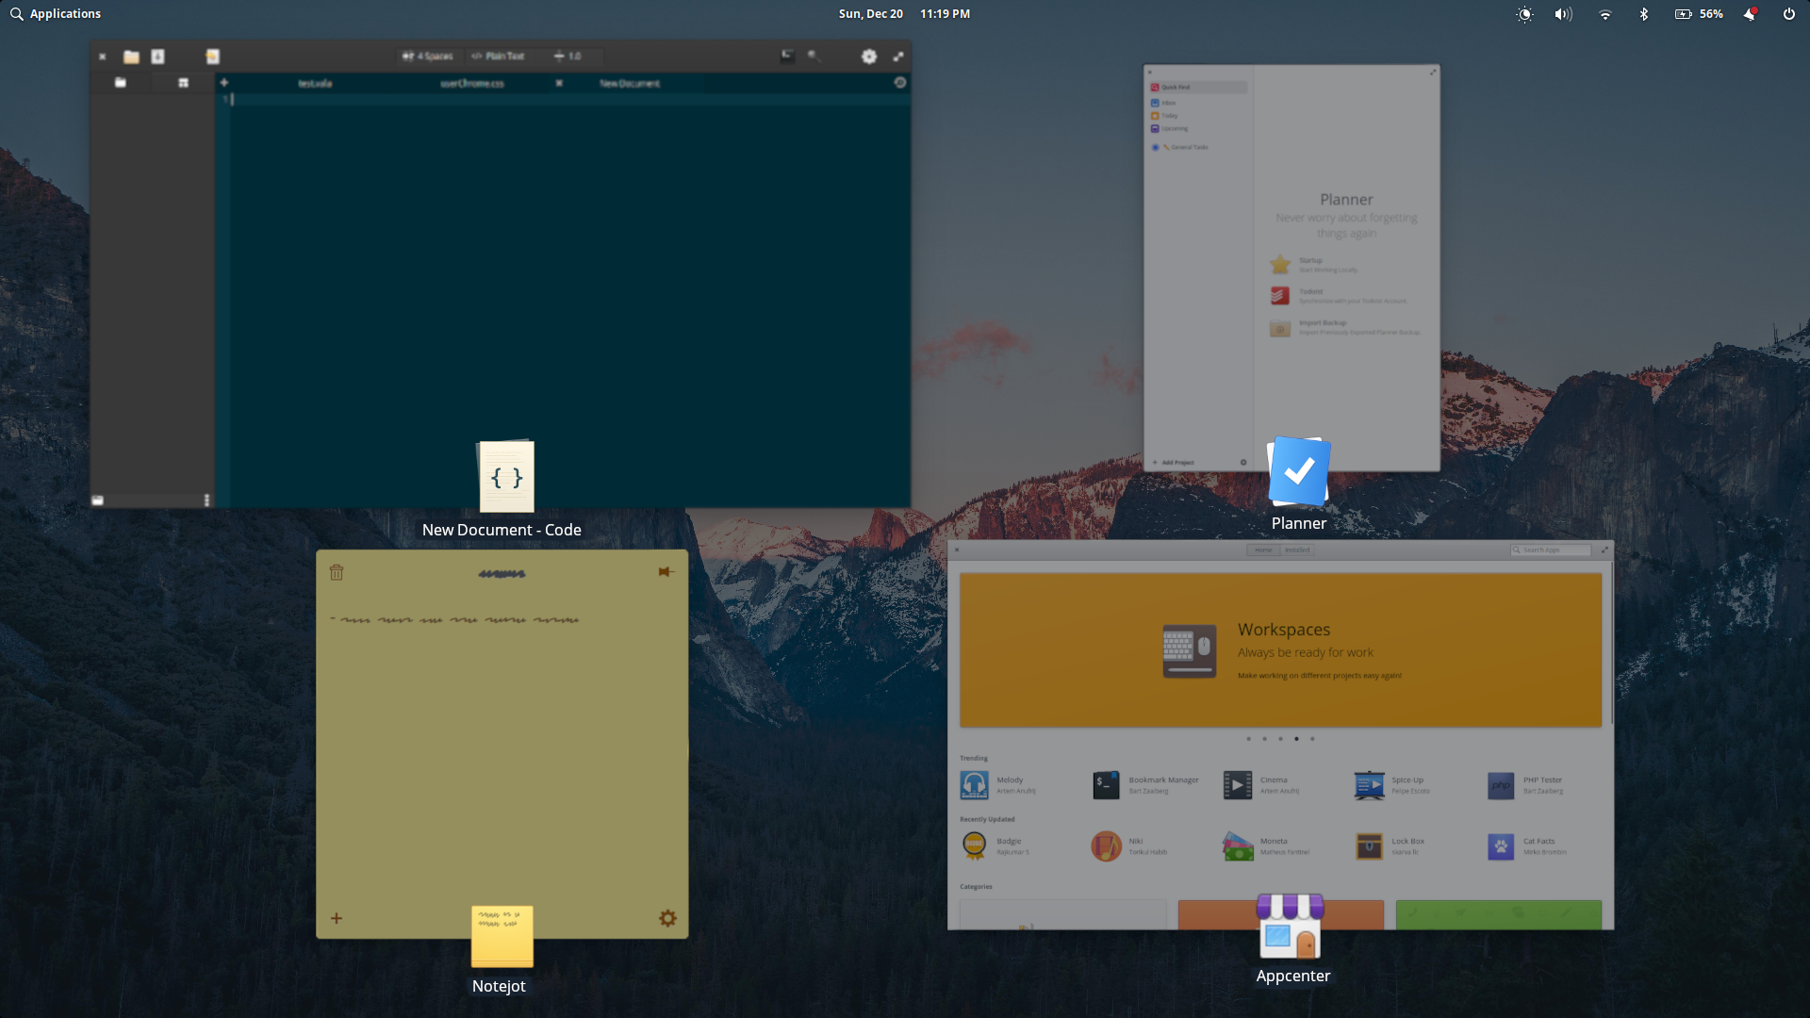Click the Notejot window label

coord(499,986)
